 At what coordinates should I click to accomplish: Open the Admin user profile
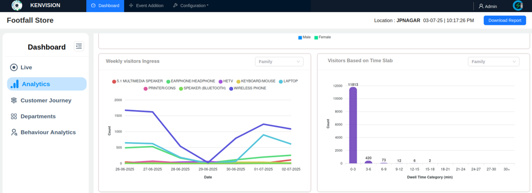[488, 6]
